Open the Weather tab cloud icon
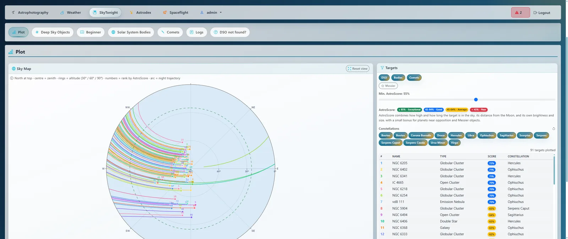The height and width of the screenshot is (239, 568). pyautogui.click(x=62, y=12)
